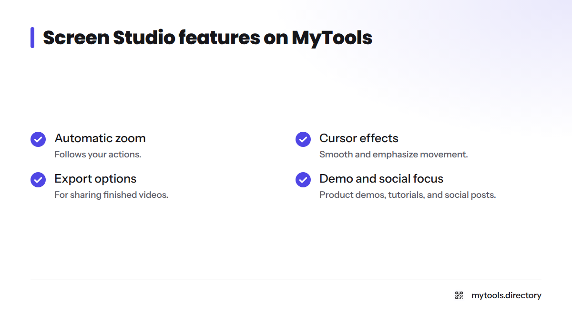Click the text Smooth and emphasize movement.

click(394, 155)
